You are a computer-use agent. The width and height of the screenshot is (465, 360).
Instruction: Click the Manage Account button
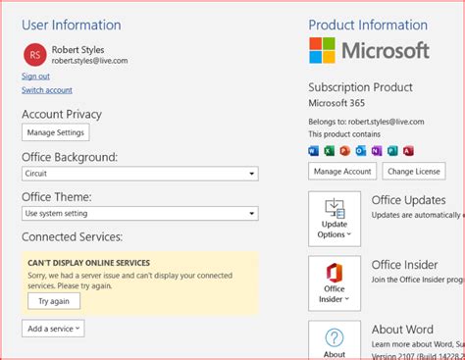coord(342,172)
